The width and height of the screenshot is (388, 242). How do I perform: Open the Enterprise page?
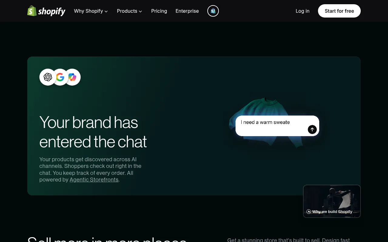187,11
